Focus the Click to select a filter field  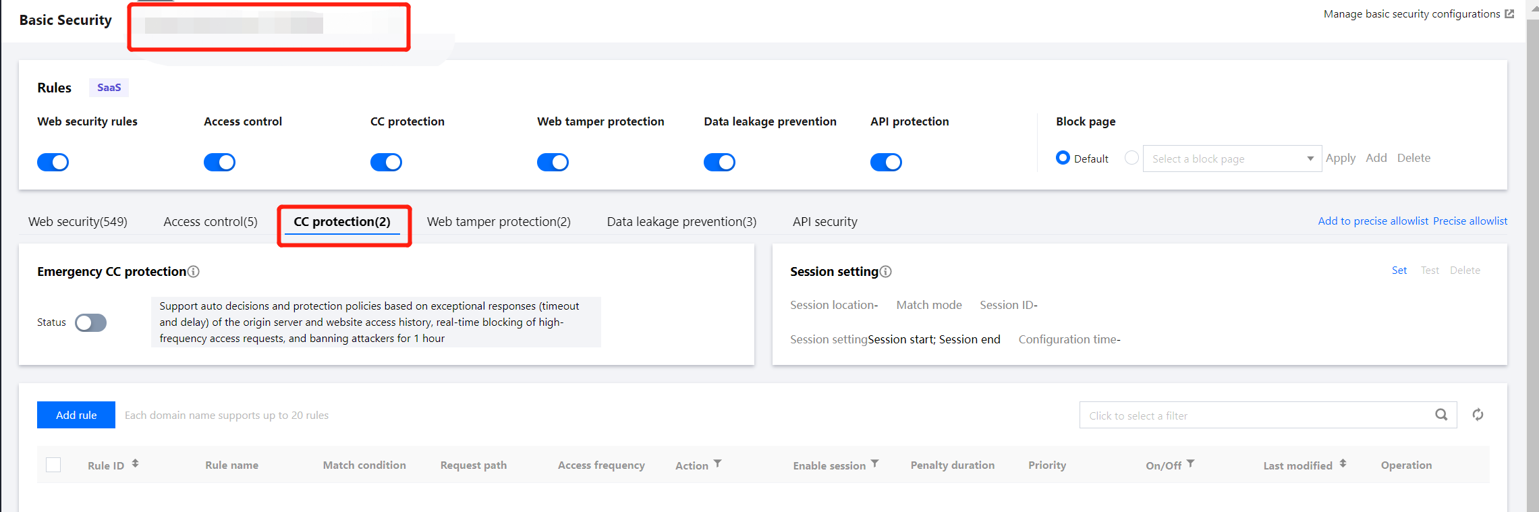click(x=1255, y=416)
